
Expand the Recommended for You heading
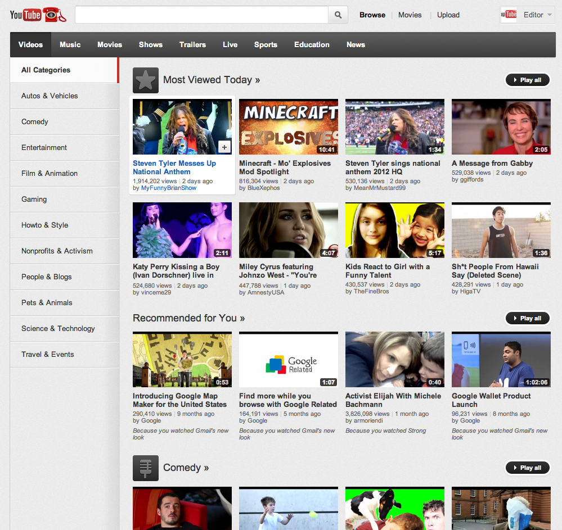point(189,318)
